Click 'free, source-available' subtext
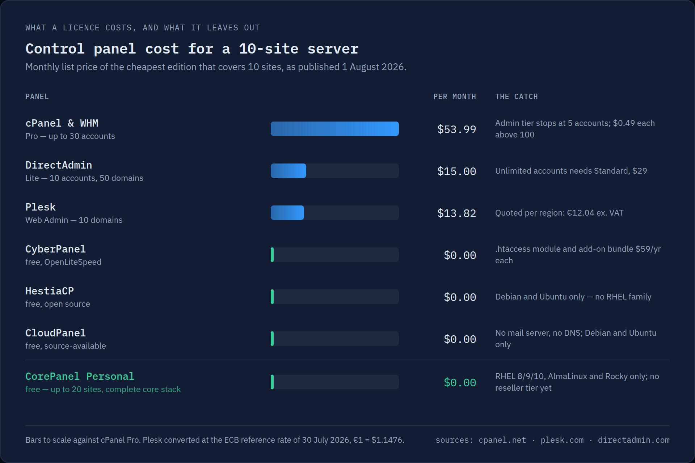Image resolution: width=695 pixels, height=463 pixels. point(66,346)
